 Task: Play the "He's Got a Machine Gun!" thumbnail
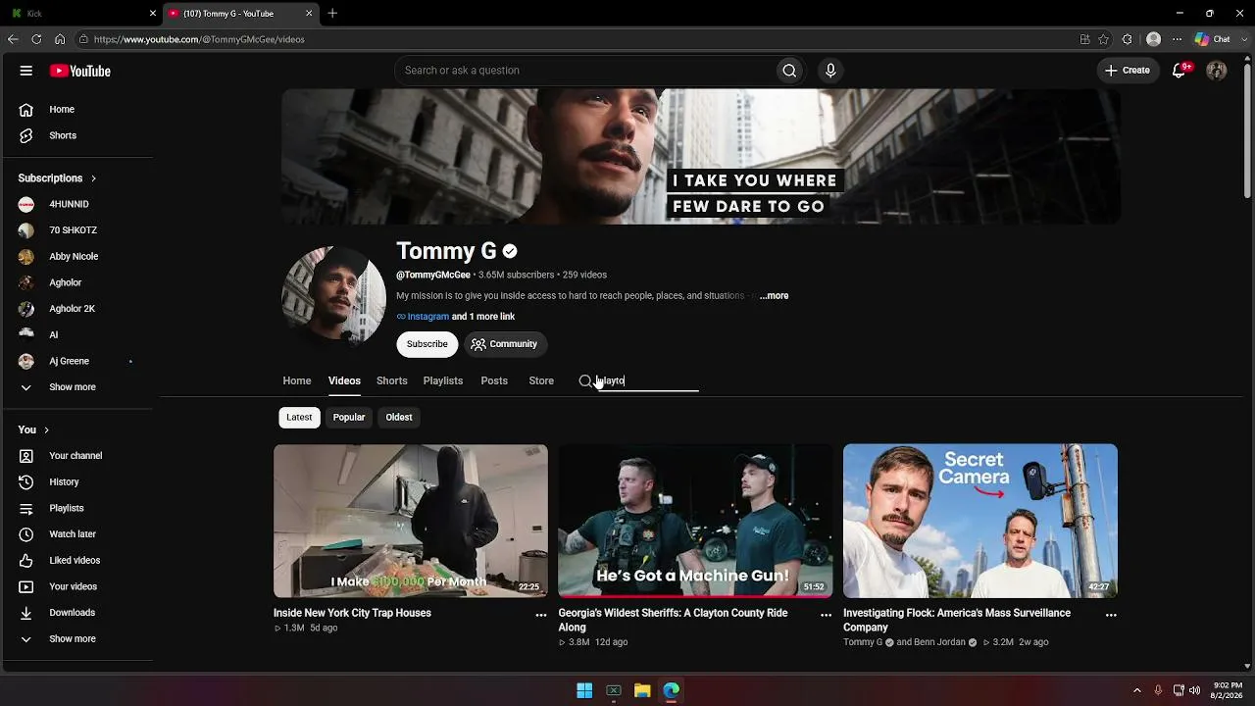[695, 521]
